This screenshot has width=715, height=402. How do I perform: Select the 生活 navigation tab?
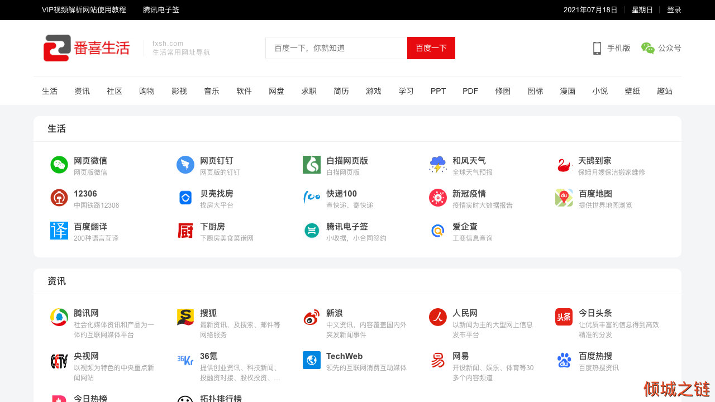[50, 91]
